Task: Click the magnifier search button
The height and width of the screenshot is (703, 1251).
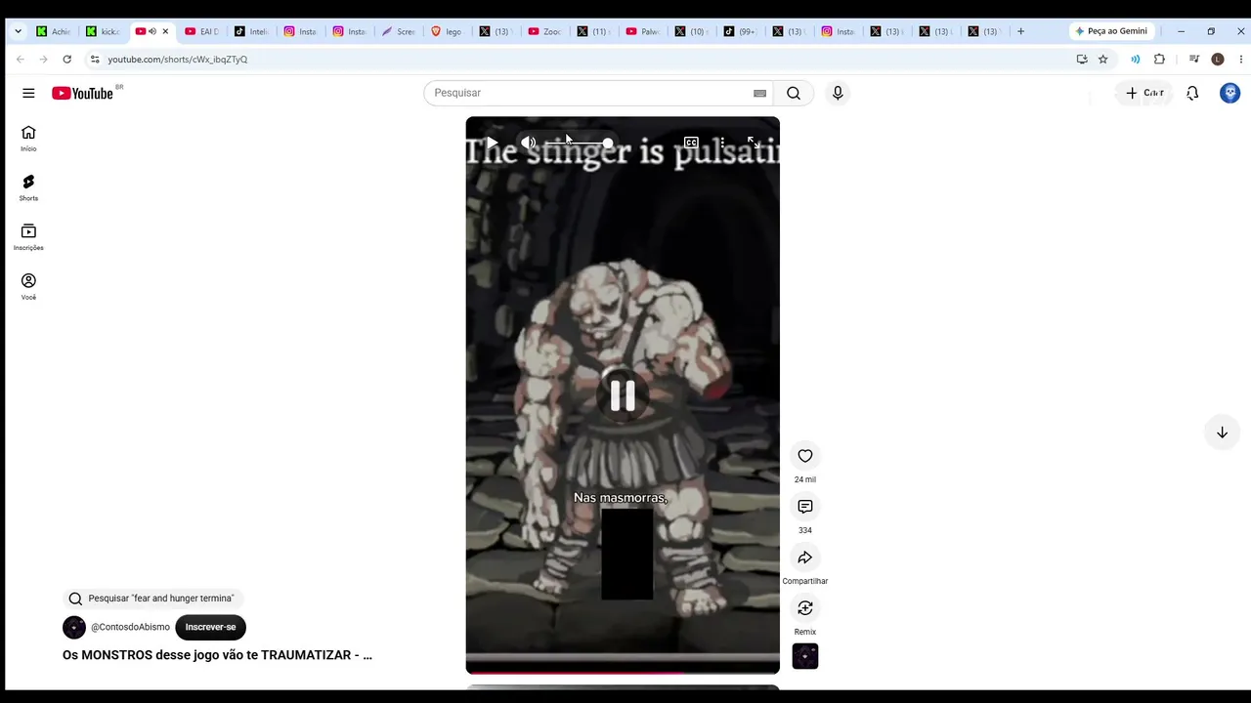Action: coord(794,93)
